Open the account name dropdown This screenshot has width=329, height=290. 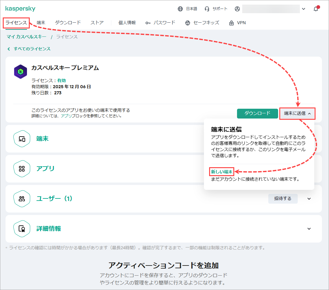point(303,9)
